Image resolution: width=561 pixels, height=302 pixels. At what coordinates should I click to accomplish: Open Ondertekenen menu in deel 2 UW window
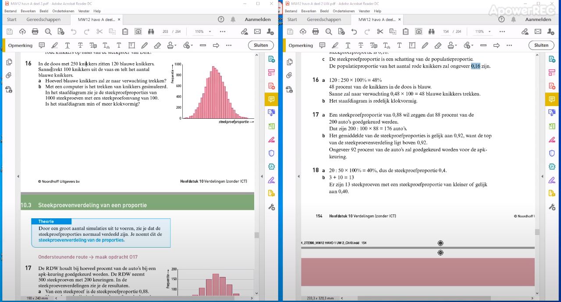(344, 11)
